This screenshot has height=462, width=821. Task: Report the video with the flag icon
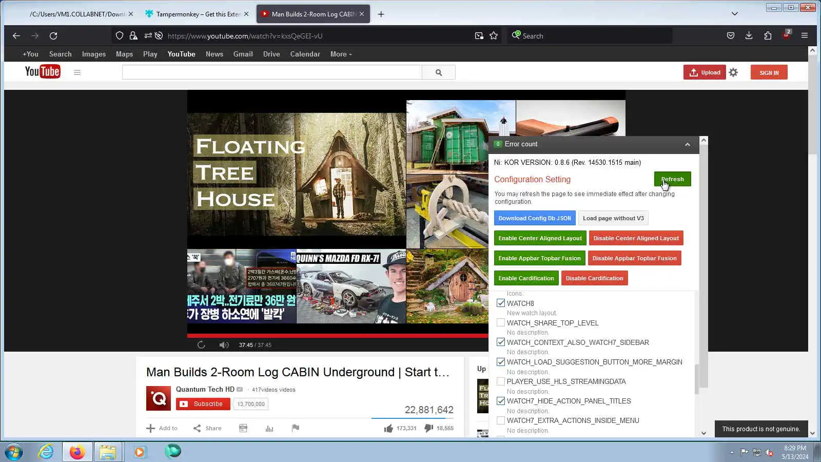(296, 428)
